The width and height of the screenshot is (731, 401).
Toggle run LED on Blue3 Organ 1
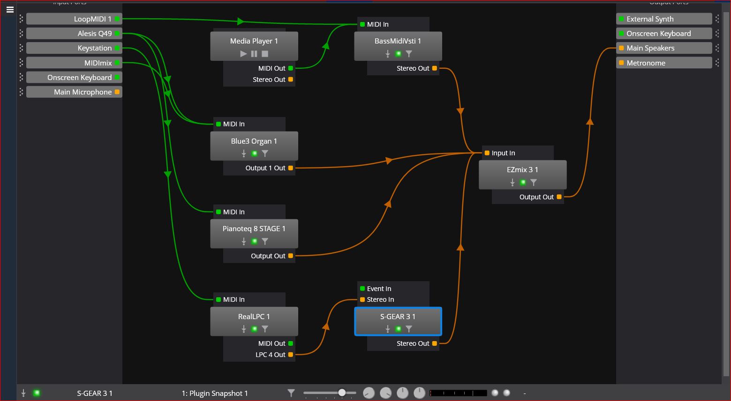pyautogui.click(x=254, y=153)
